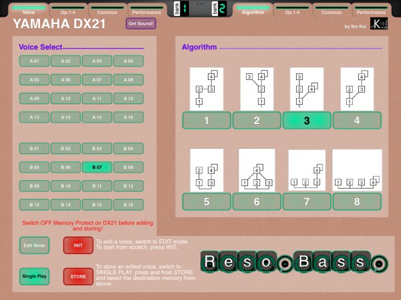The height and width of the screenshot is (300, 401).
Task: Click the bank 1 indicator display
Action: (181, 9)
